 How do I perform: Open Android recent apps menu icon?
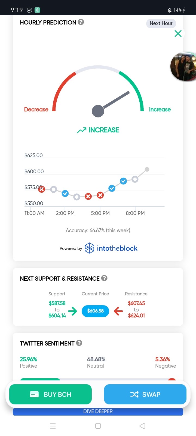click(53, 426)
